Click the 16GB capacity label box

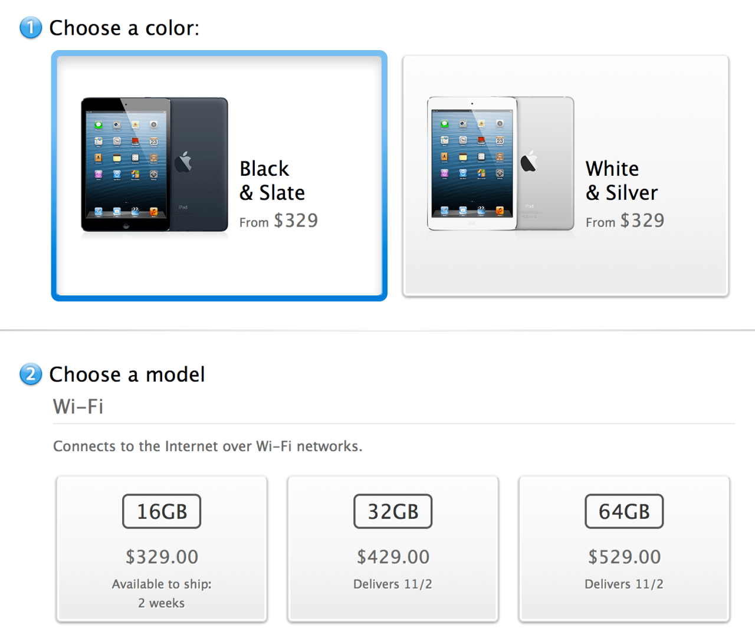click(161, 511)
